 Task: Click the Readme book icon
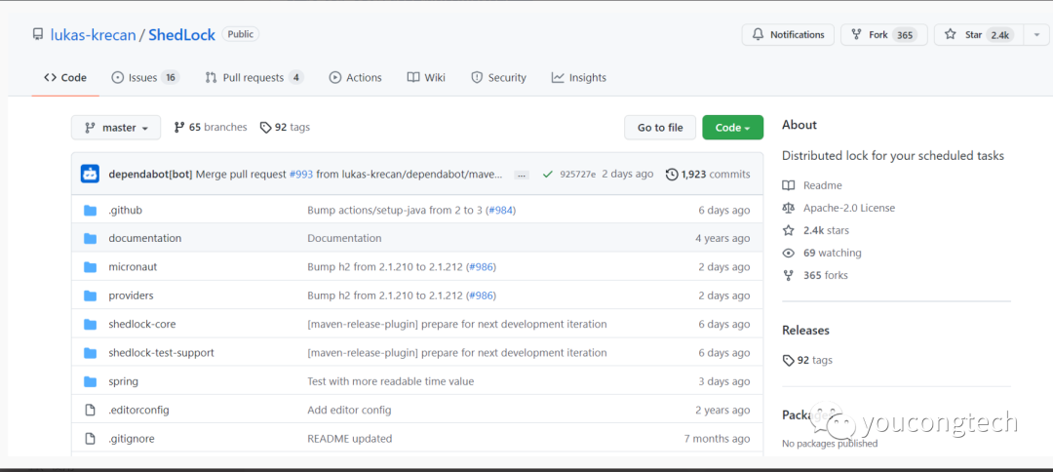point(789,185)
